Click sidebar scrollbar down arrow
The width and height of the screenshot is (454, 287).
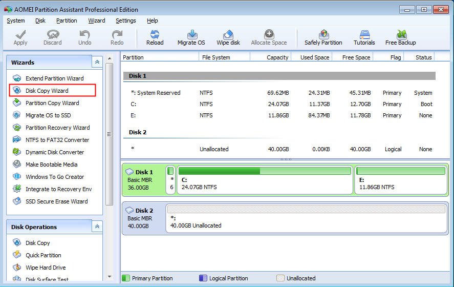click(110, 277)
